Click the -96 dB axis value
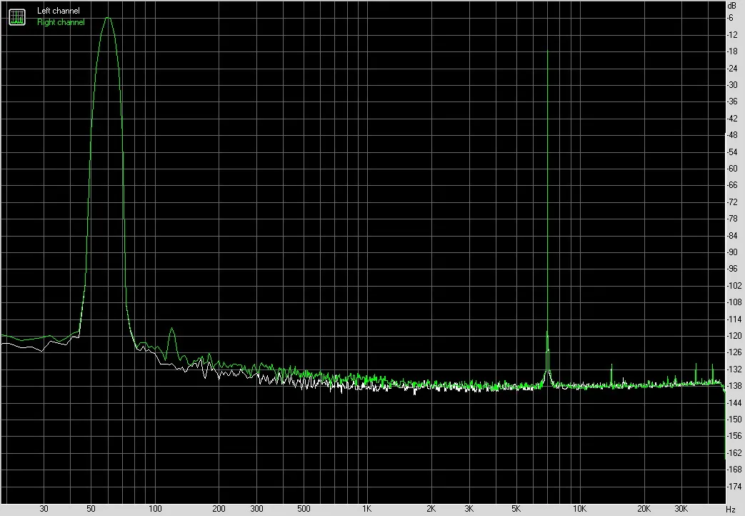The width and height of the screenshot is (745, 516). coord(733,269)
